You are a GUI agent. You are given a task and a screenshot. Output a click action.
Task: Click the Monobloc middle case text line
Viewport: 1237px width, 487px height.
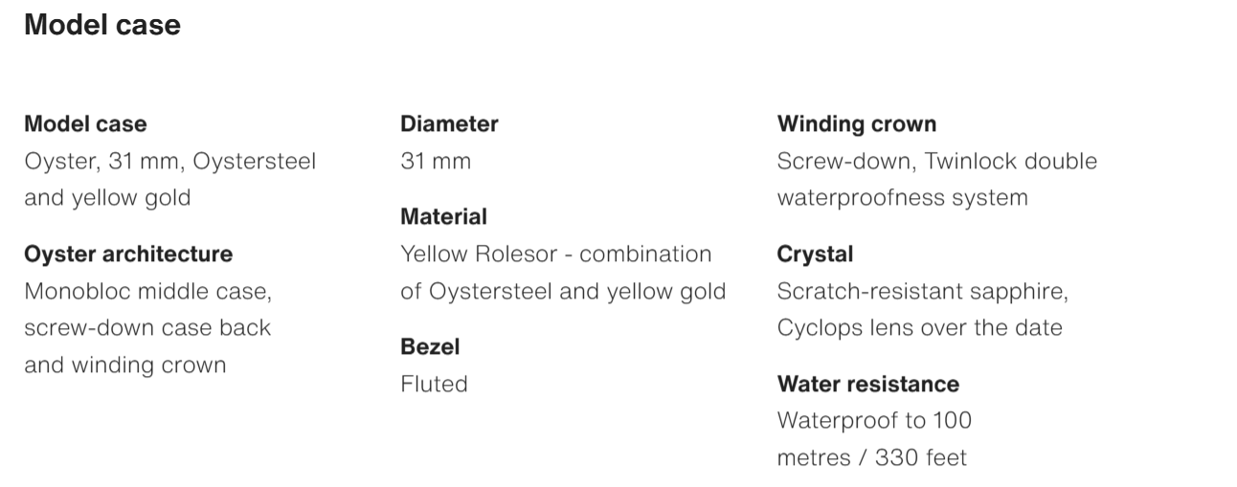(141, 291)
